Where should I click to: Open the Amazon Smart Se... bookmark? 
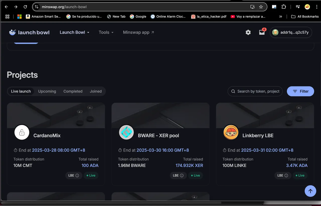(x=43, y=17)
